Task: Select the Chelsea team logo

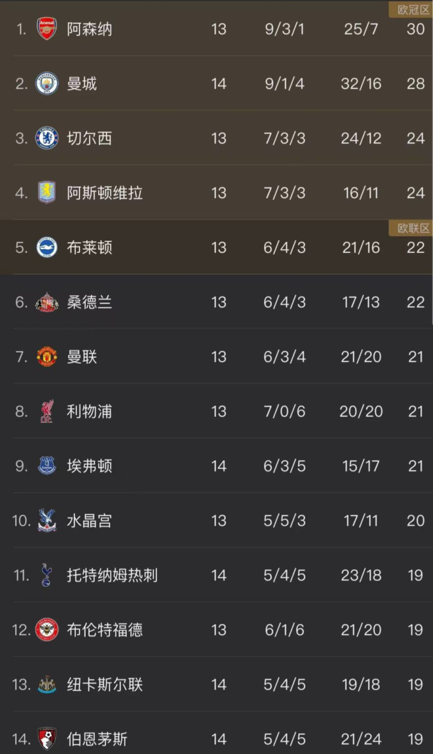Action: pos(47,139)
